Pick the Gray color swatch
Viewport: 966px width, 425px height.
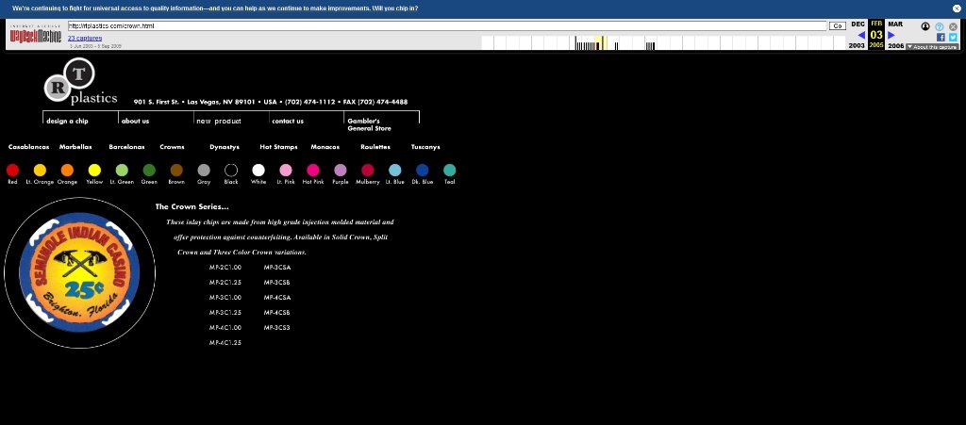point(204,171)
